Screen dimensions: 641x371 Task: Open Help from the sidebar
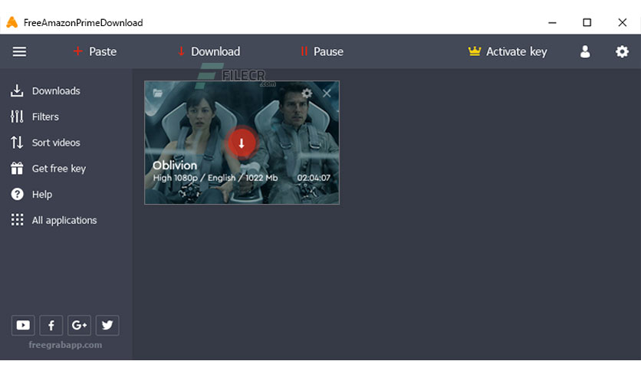pyautogui.click(x=31, y=194)
